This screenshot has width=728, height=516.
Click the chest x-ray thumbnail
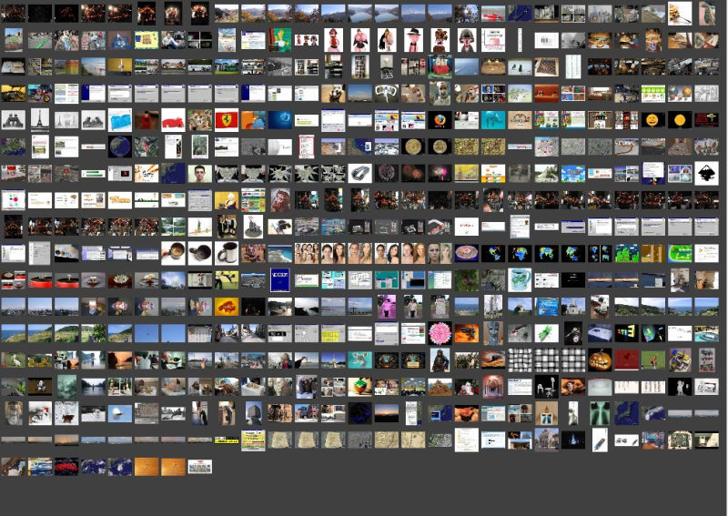[x=600, y=413]
